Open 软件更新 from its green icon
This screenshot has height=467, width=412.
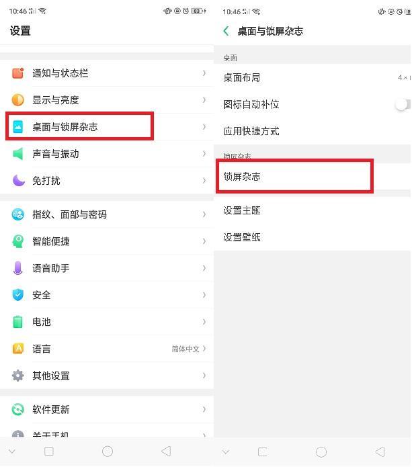pos(18,409)
